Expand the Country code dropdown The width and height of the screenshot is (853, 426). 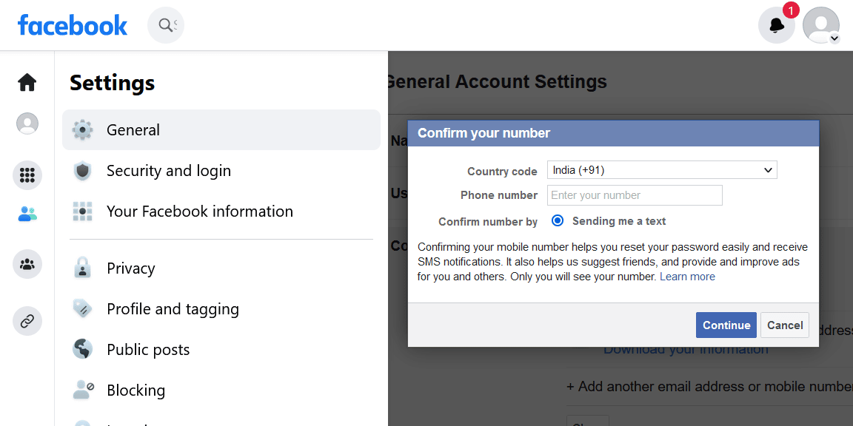coord(662,170)
